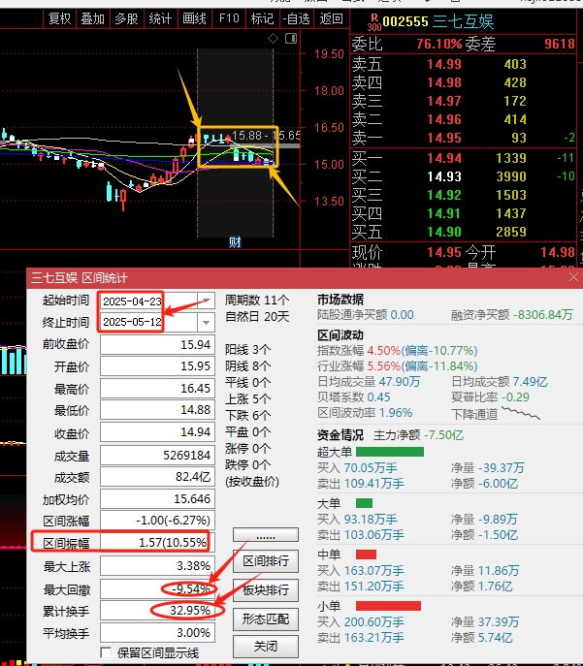Image resolution: width=583 pixels, height=666 pixels.
Task: Click the 财 marker under chart
Action: click(x=235, y=242)
